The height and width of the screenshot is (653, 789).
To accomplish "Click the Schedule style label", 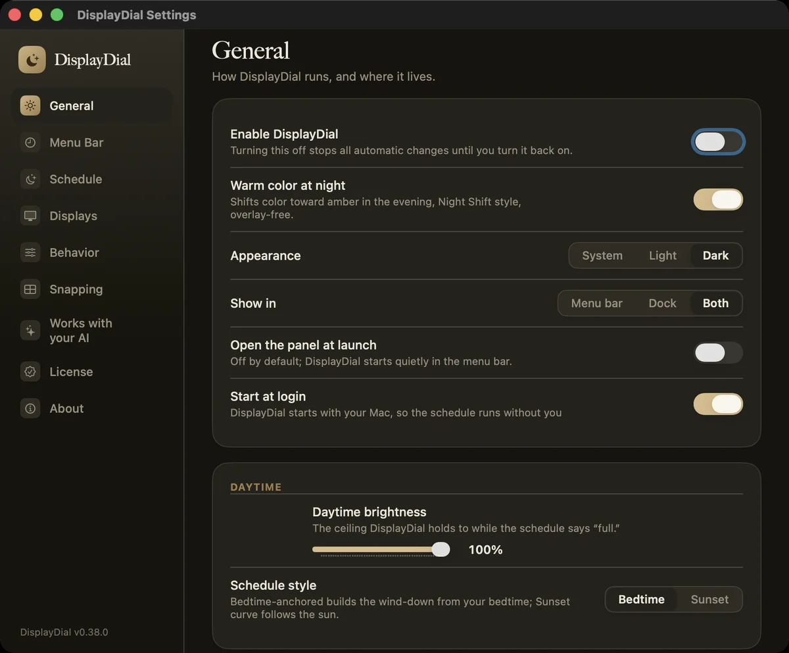I will click(x=274, y=585).
